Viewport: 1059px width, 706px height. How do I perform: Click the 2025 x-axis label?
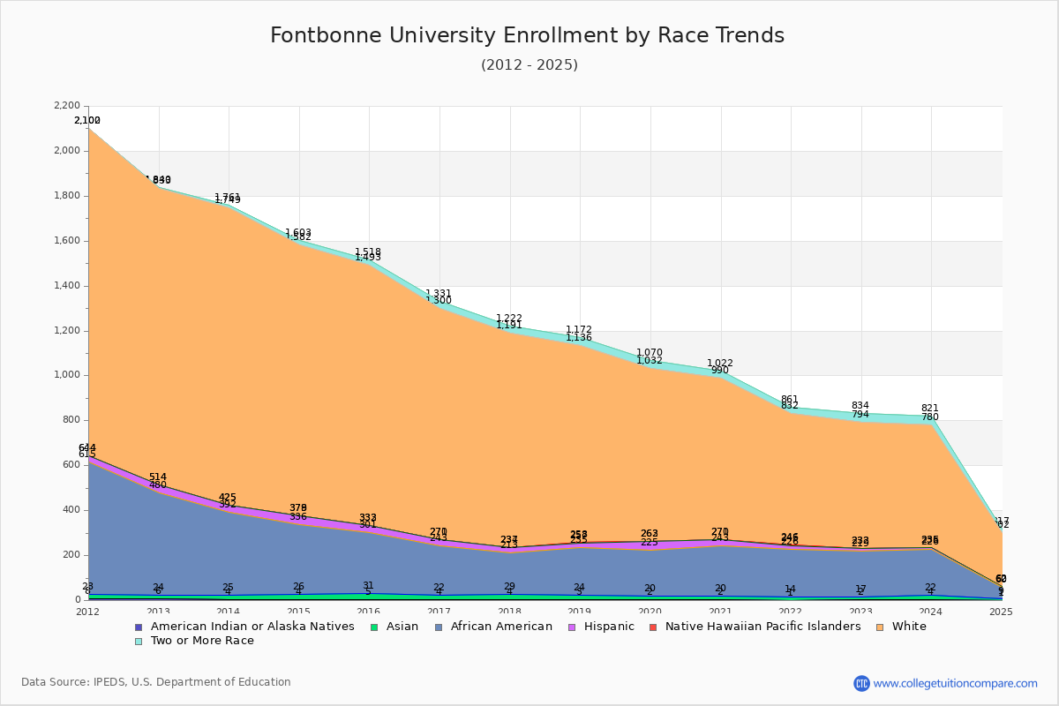[x=1002, y=612]
